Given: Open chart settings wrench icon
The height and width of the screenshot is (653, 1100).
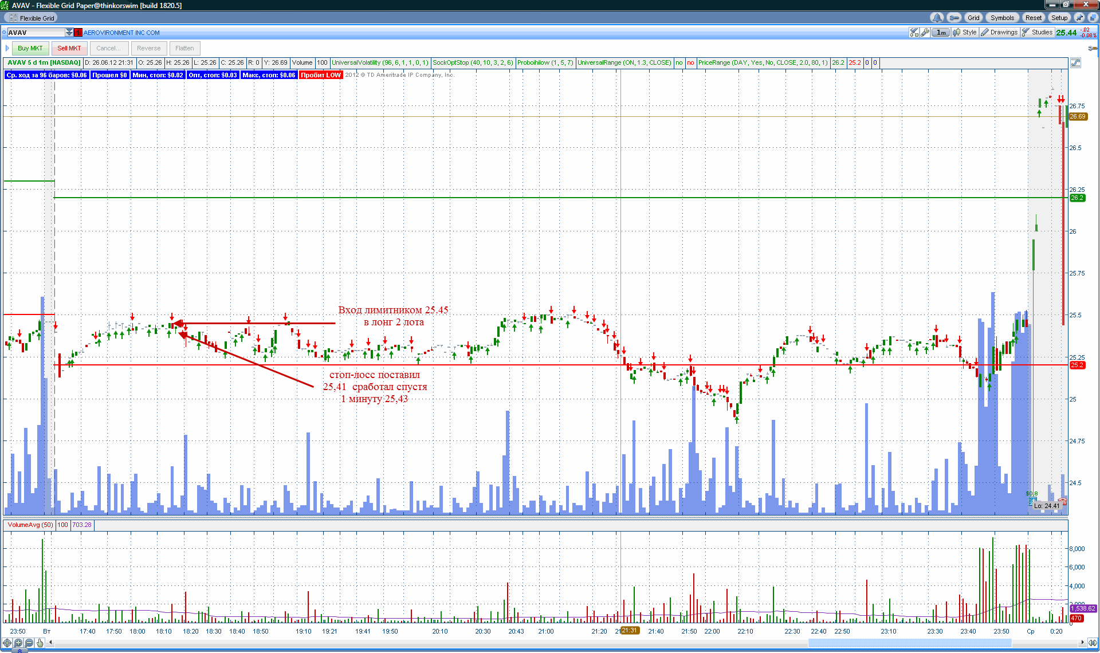Looking at the screenshot, I should tap(925, 33).
